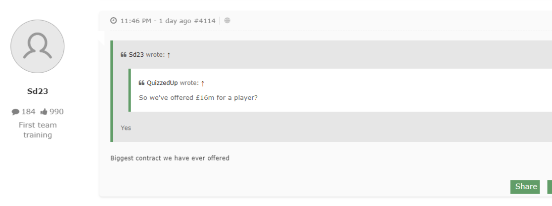Click the speech bubble posts icon beside 184
The height and width of the screenshot is (206, 552).
coord(15,112)
